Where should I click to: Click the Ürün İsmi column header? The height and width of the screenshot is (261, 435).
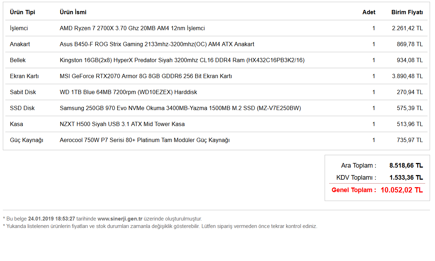(73, 12)
